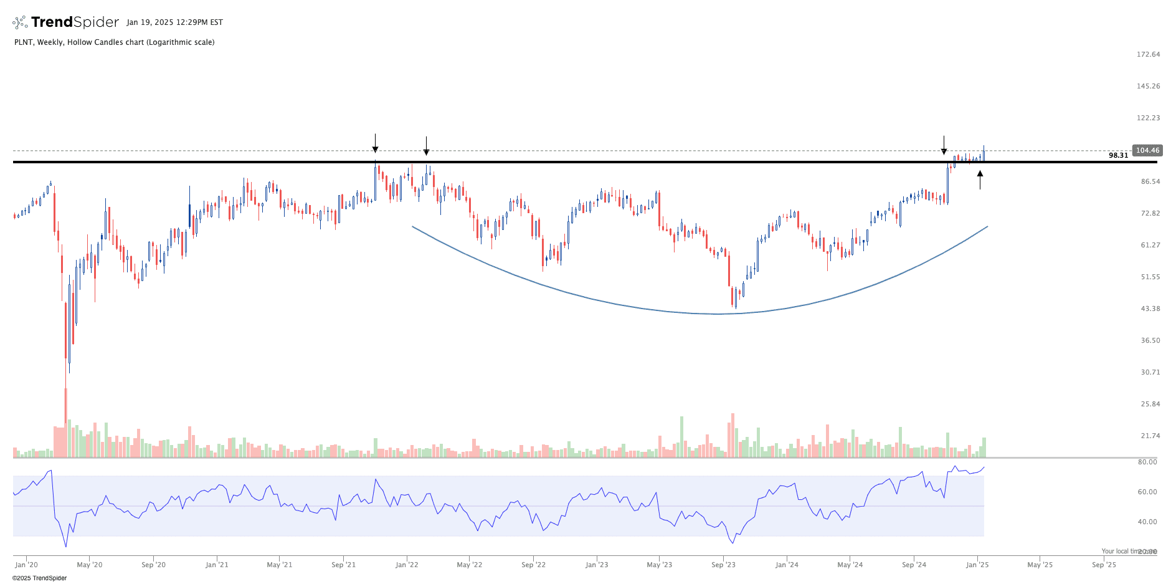This screenshot has height=584, width=1176.
Task: Click the Jan 19, 2025 timestamp
Action: point(174,22)
